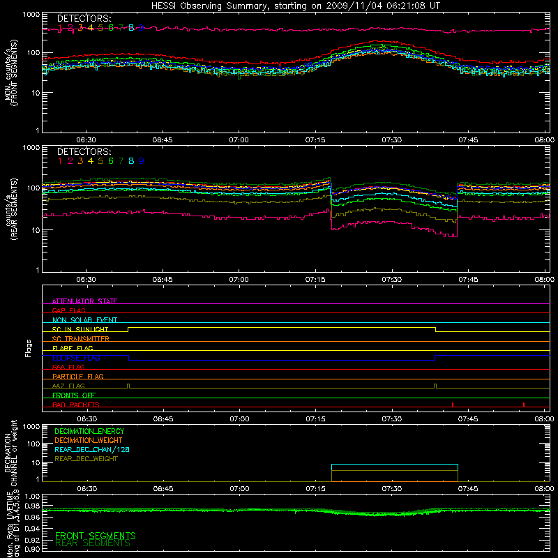The height and width of the screenshot is (558, 558).
Task: Select detector 8 in rear segments legend
Action: (x=131, y=161)
